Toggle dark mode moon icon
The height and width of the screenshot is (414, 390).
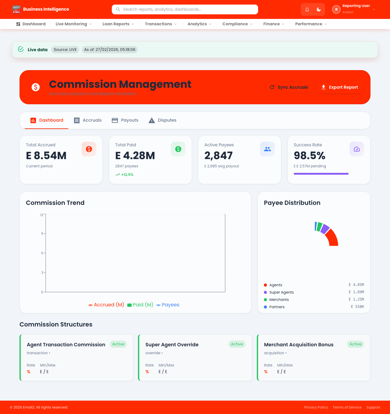pos(319,9)
